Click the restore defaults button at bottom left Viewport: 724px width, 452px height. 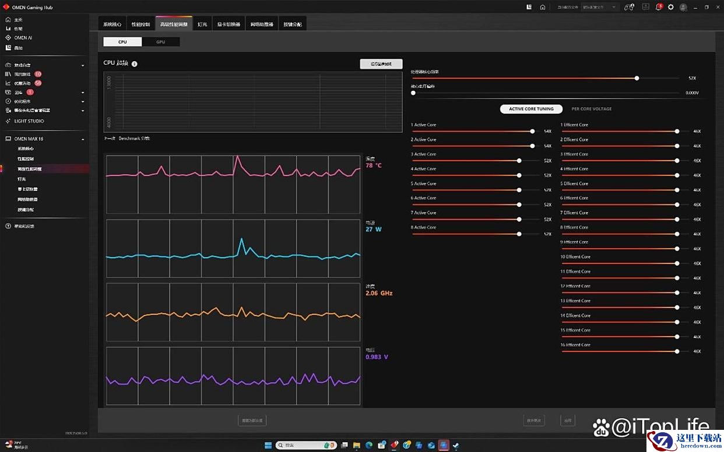[252, 420]
